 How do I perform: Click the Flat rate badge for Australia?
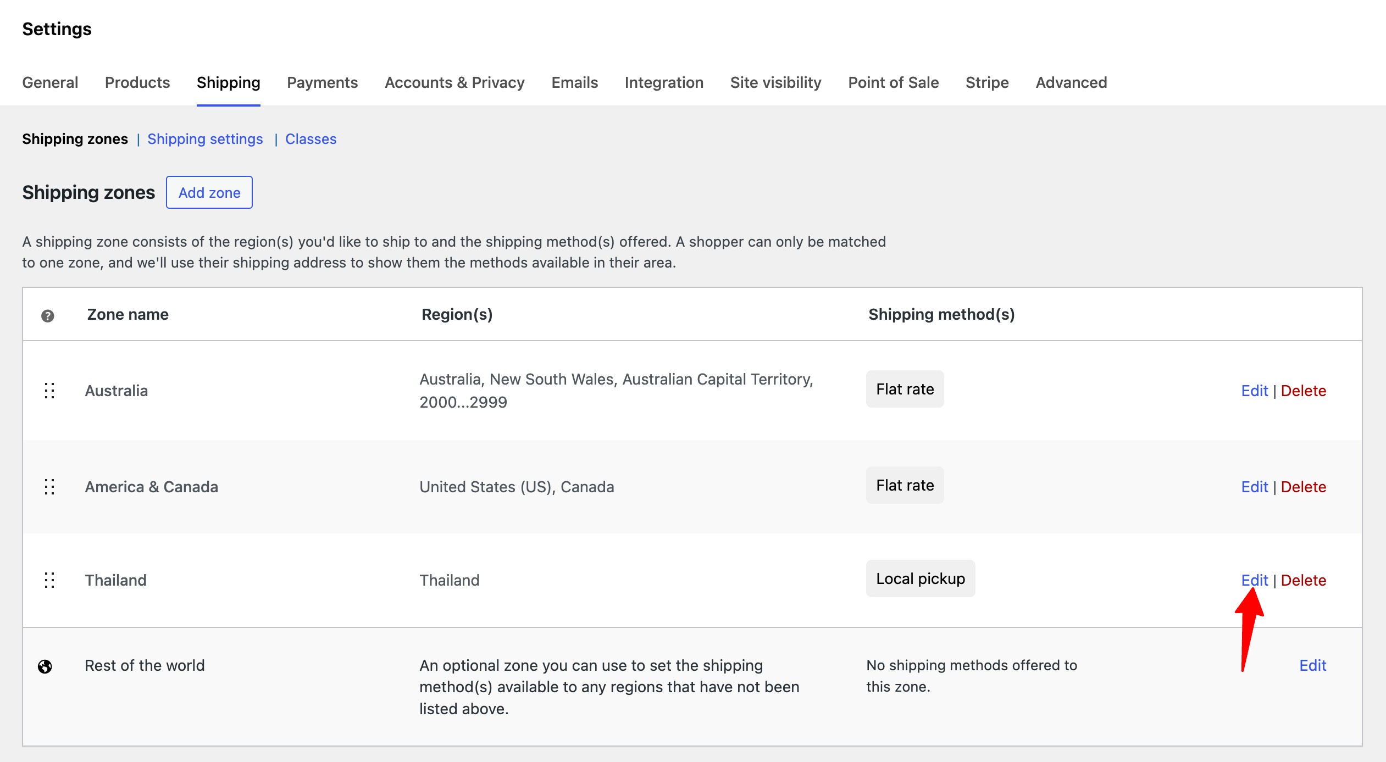(x=905, y=389)
